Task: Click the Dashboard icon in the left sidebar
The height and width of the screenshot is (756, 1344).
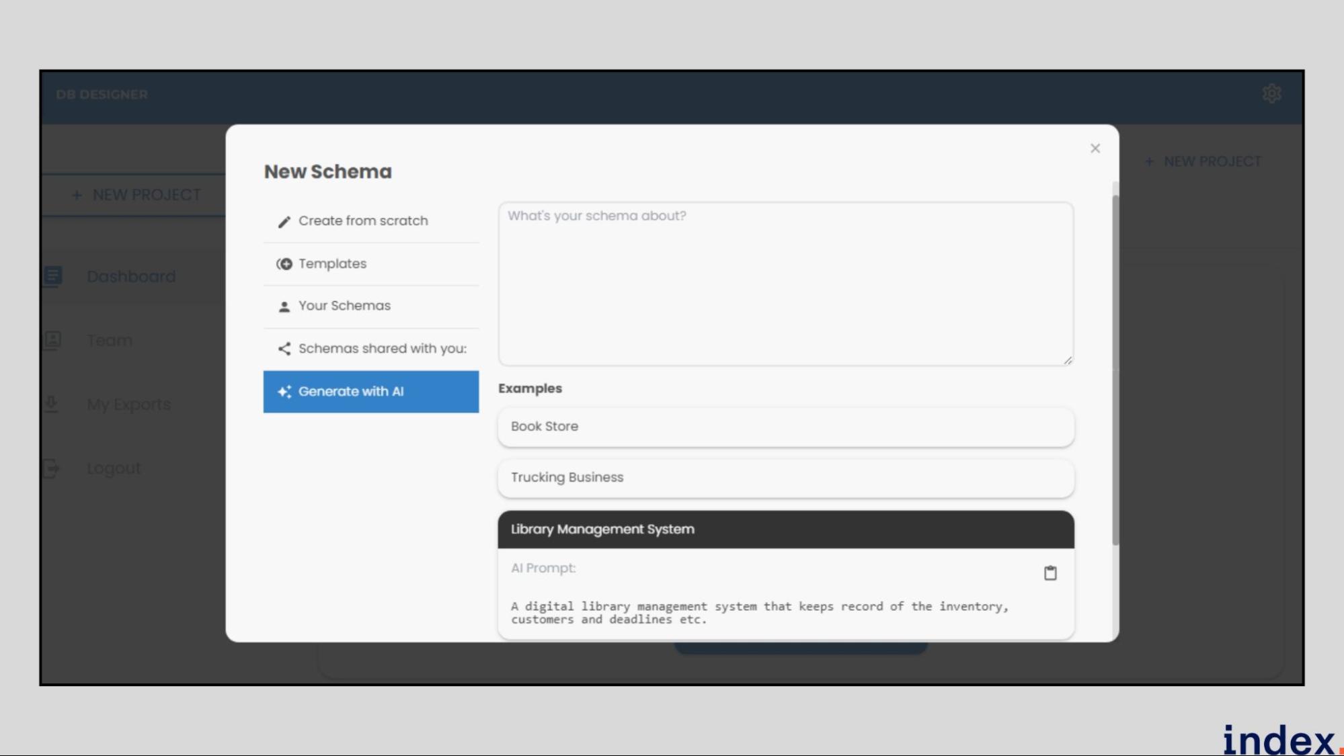Action: pos(52,276)
